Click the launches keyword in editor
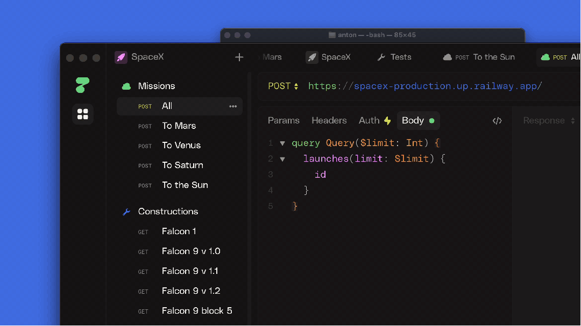The height and width of the screenshot is (326, 581). point(325,159)
